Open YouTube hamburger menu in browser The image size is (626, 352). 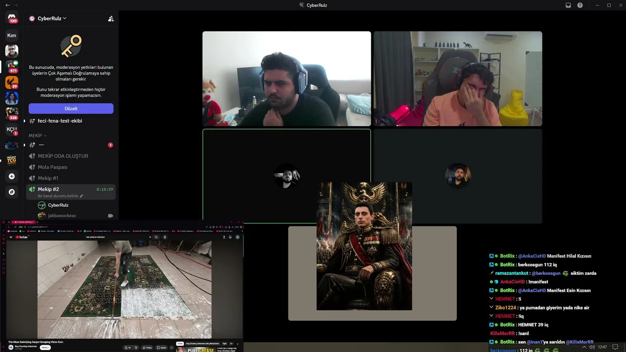pyautogui.click(x=10, y=237)
